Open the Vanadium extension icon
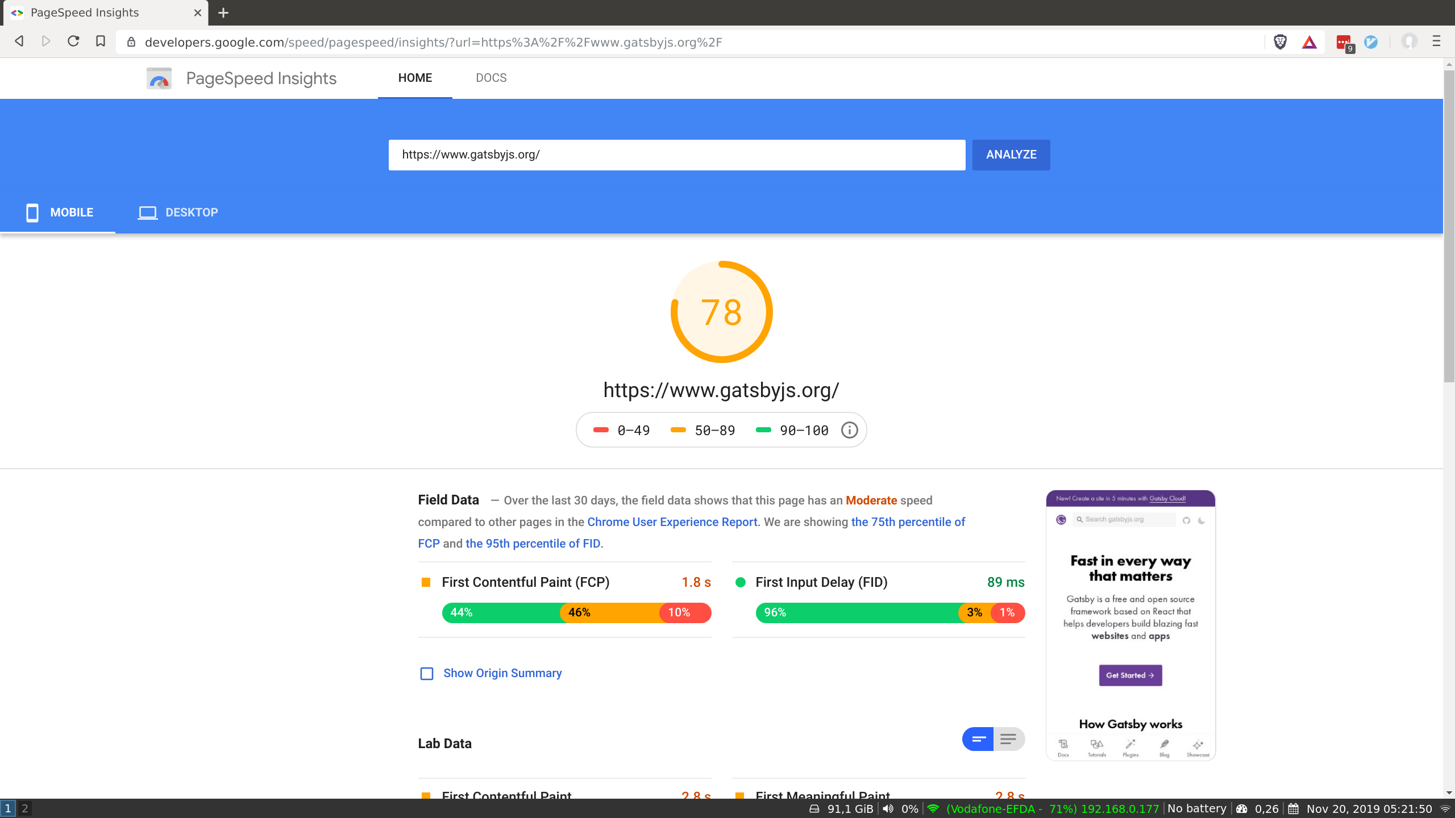 click(1370, 41)
